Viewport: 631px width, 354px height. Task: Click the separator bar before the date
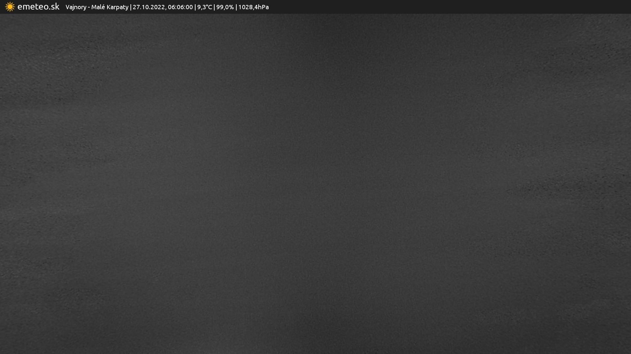[130, 7]
